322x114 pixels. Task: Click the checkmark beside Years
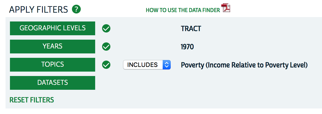(106, 47)
